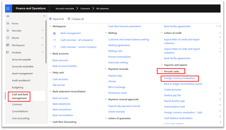The width and height of the screenshot is (226, 130).
Task: Collapse the Letters of credit group
Action: click(x=162, y=33)
